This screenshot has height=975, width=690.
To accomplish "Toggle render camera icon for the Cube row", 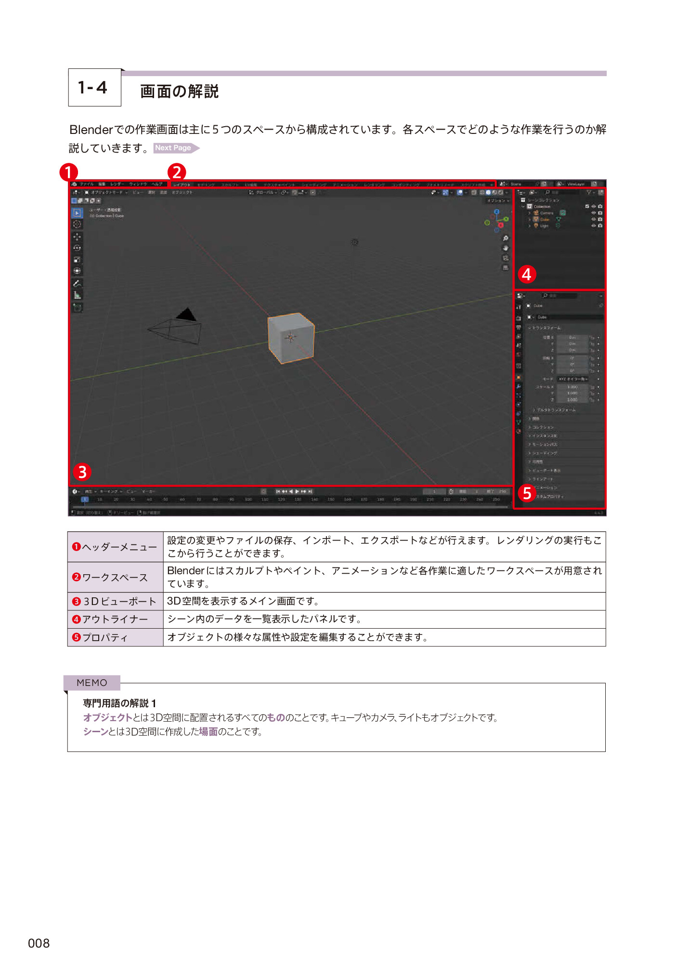I will [x=600, y=219].
